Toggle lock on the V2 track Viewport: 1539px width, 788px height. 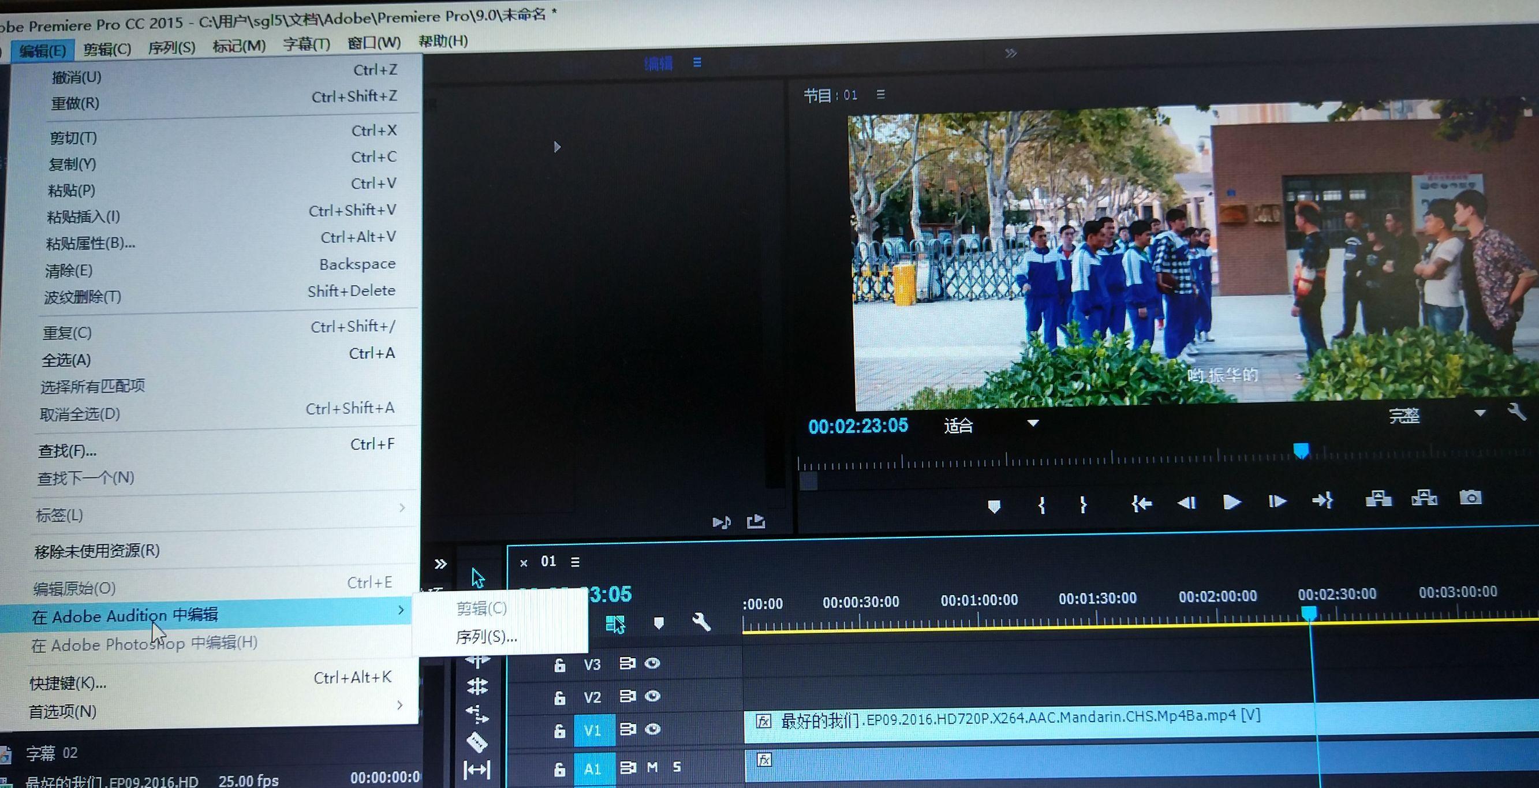pos(559,698)
